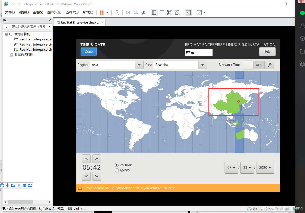Open the day 23 dropdown
The height and width of the screenshot is (213, 305).
point(247,167)
